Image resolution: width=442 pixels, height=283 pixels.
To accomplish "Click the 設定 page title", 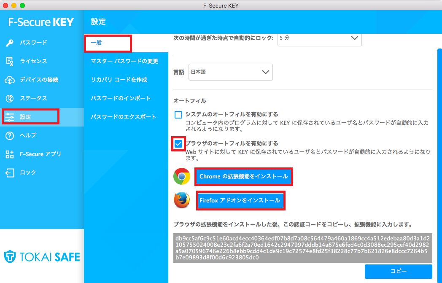I will pyautogui.click(x=98, y=22).
